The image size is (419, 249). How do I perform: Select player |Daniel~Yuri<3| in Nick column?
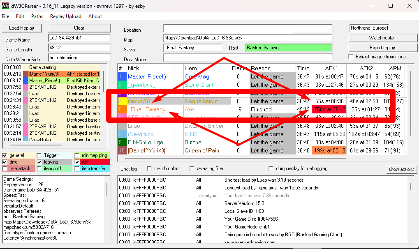[x=146, y=151]
